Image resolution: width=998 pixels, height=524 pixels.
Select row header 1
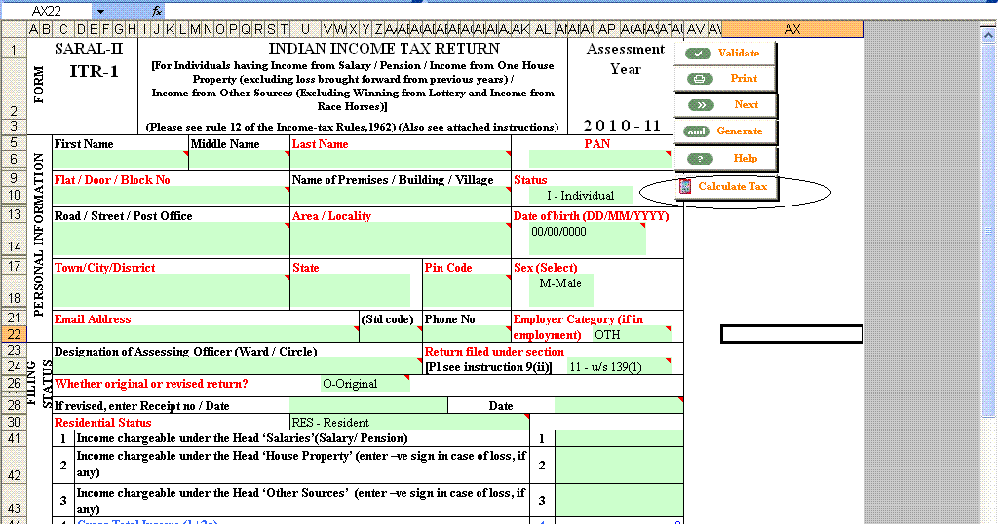[x=14, y=49]
